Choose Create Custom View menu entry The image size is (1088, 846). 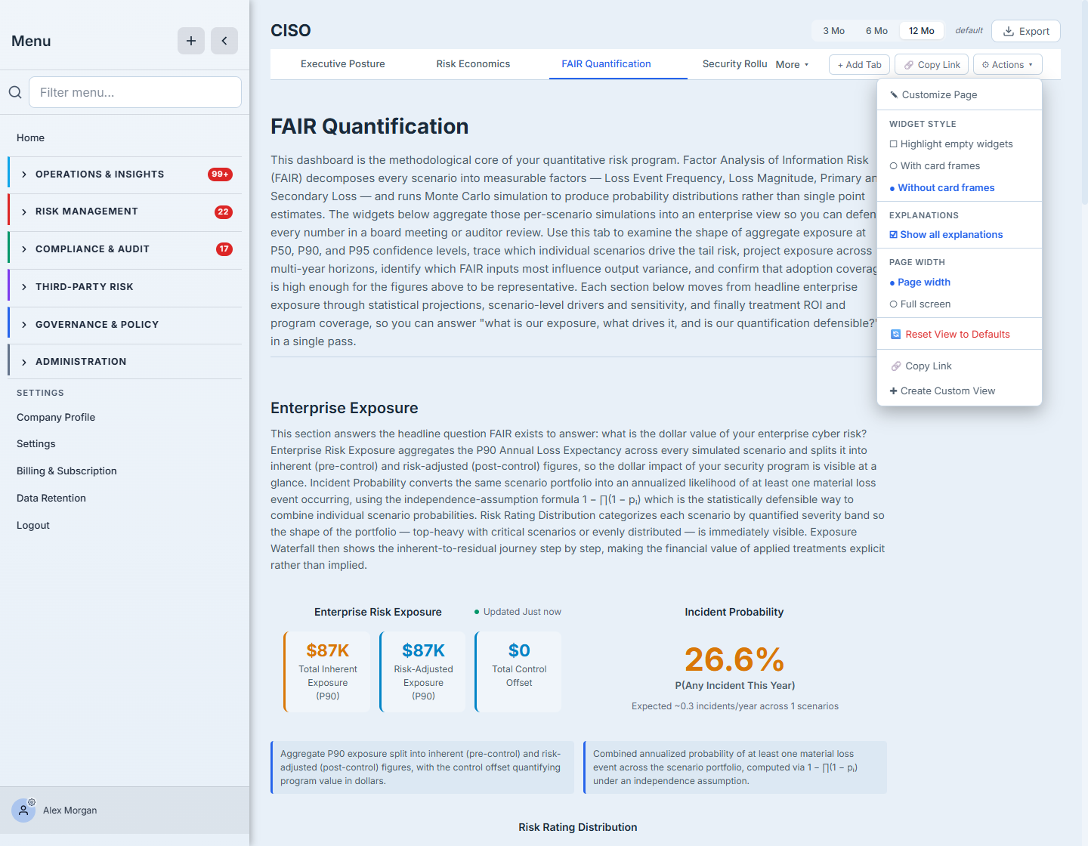[x=960, y=391]
